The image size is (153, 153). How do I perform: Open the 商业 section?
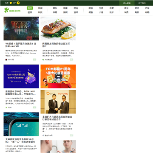point(126,8)
